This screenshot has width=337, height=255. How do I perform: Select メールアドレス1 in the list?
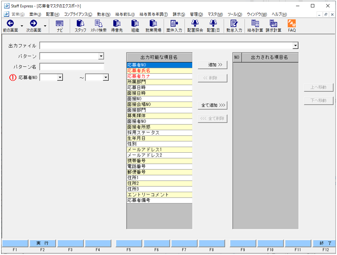click(x=160, y=150)
